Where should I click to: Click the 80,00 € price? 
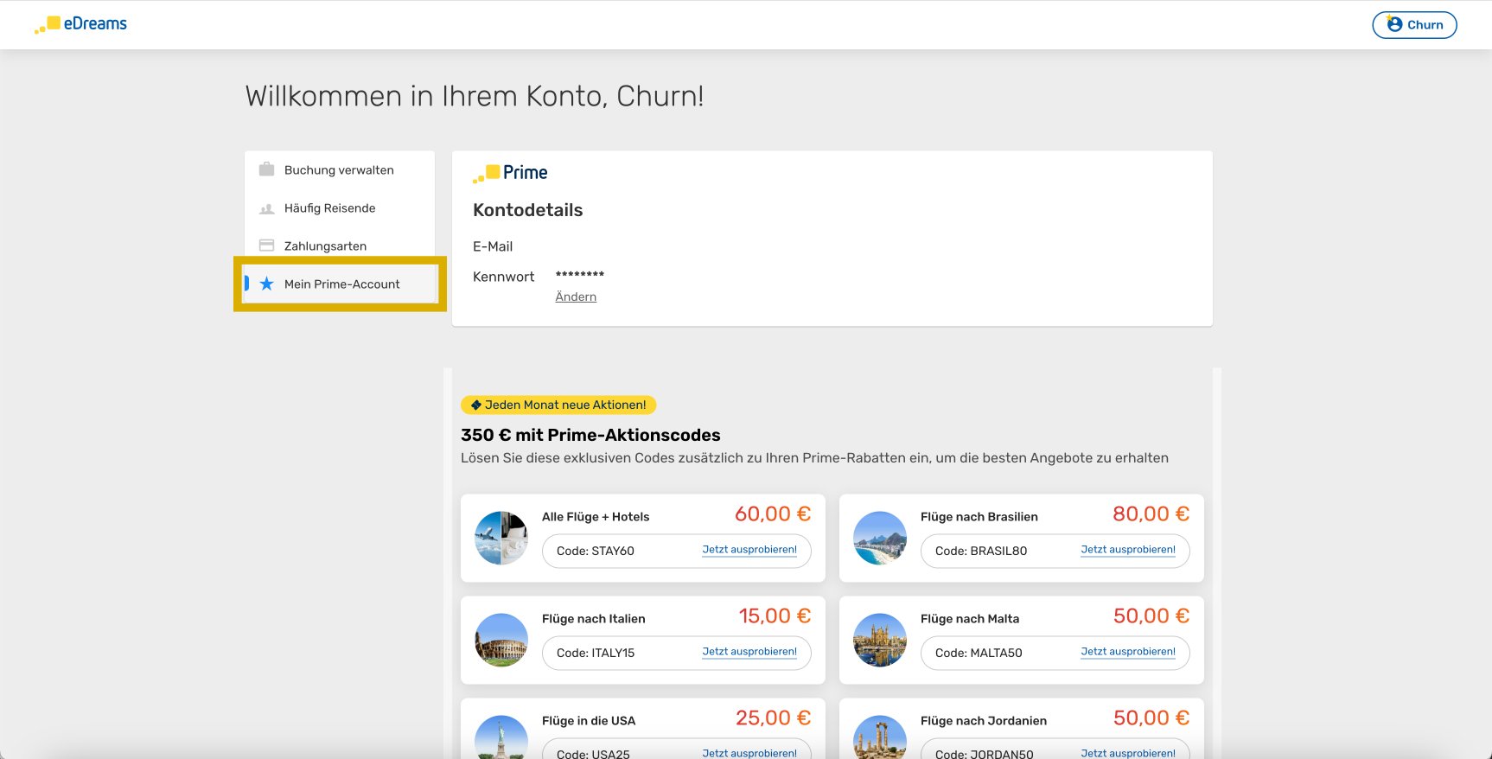(x=1151, y=514)
